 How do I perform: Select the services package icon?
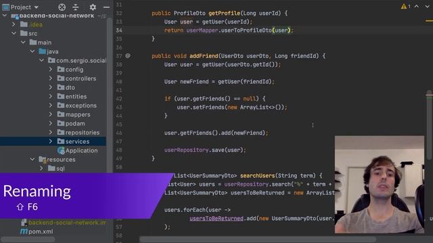61,141
